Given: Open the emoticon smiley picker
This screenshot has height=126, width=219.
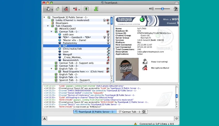Looking at the screenshot, I should point(177,118).
